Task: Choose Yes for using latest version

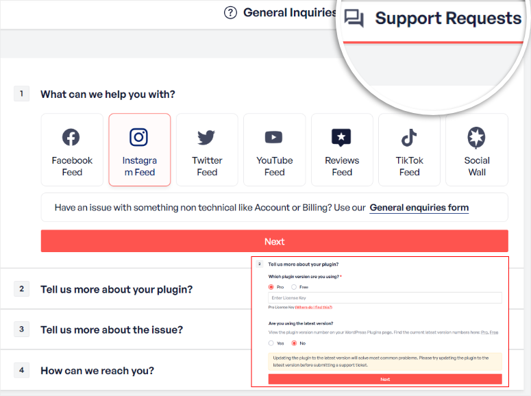Action: click(x=271, y=343)
